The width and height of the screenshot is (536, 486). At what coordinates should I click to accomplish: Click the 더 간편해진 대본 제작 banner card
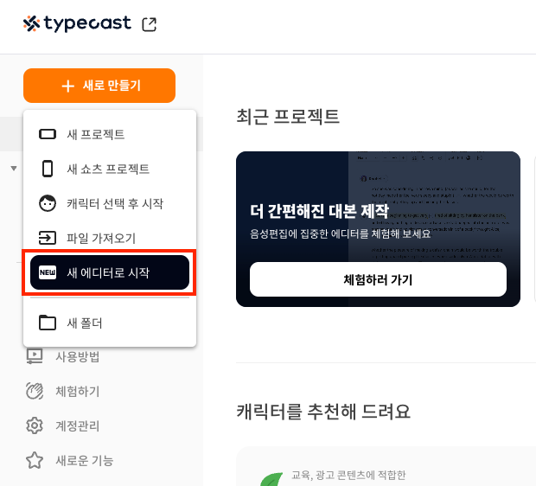pyautogui.click(x=378, y=229)
